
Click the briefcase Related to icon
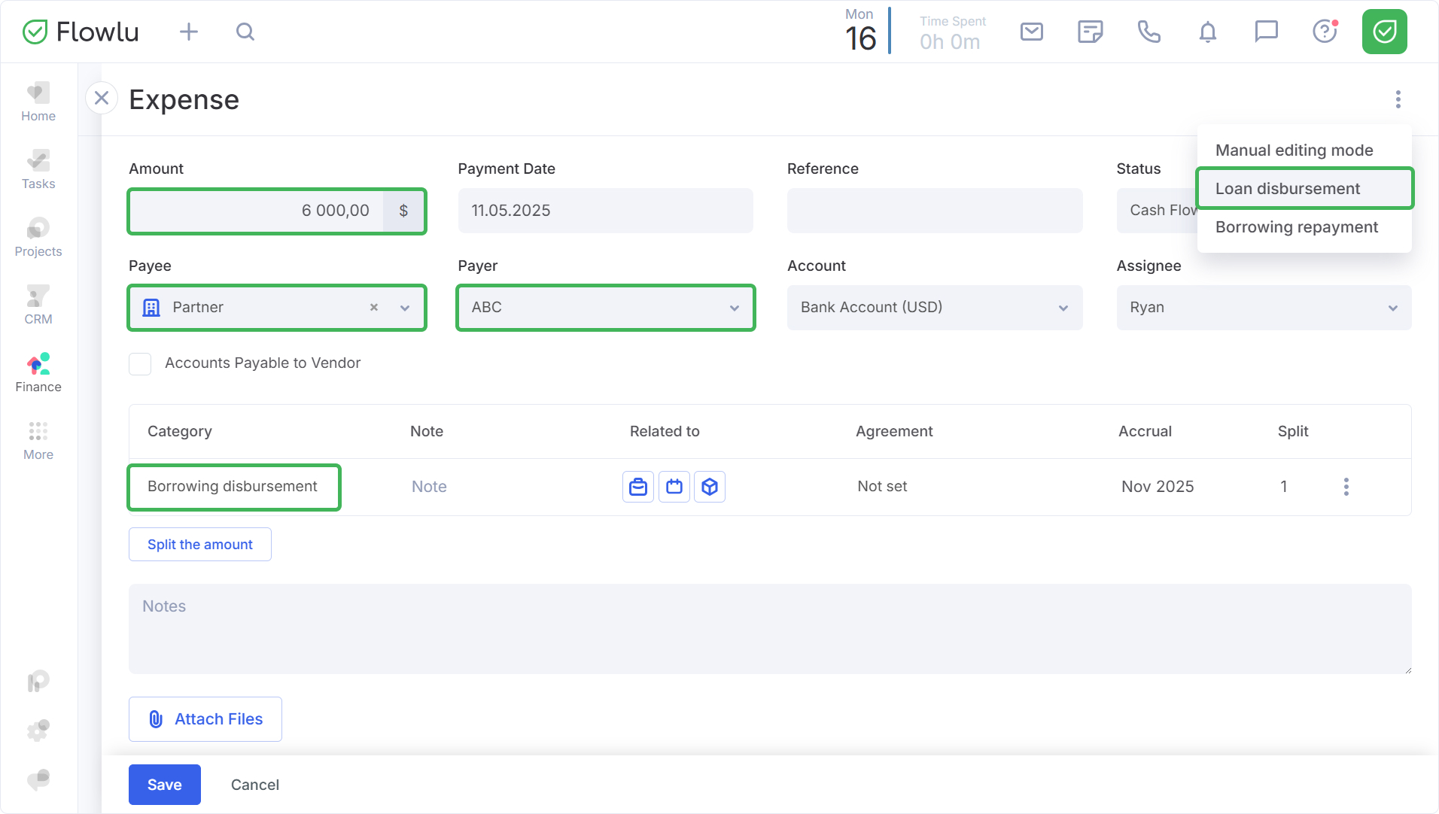click(x=638, y=487)
